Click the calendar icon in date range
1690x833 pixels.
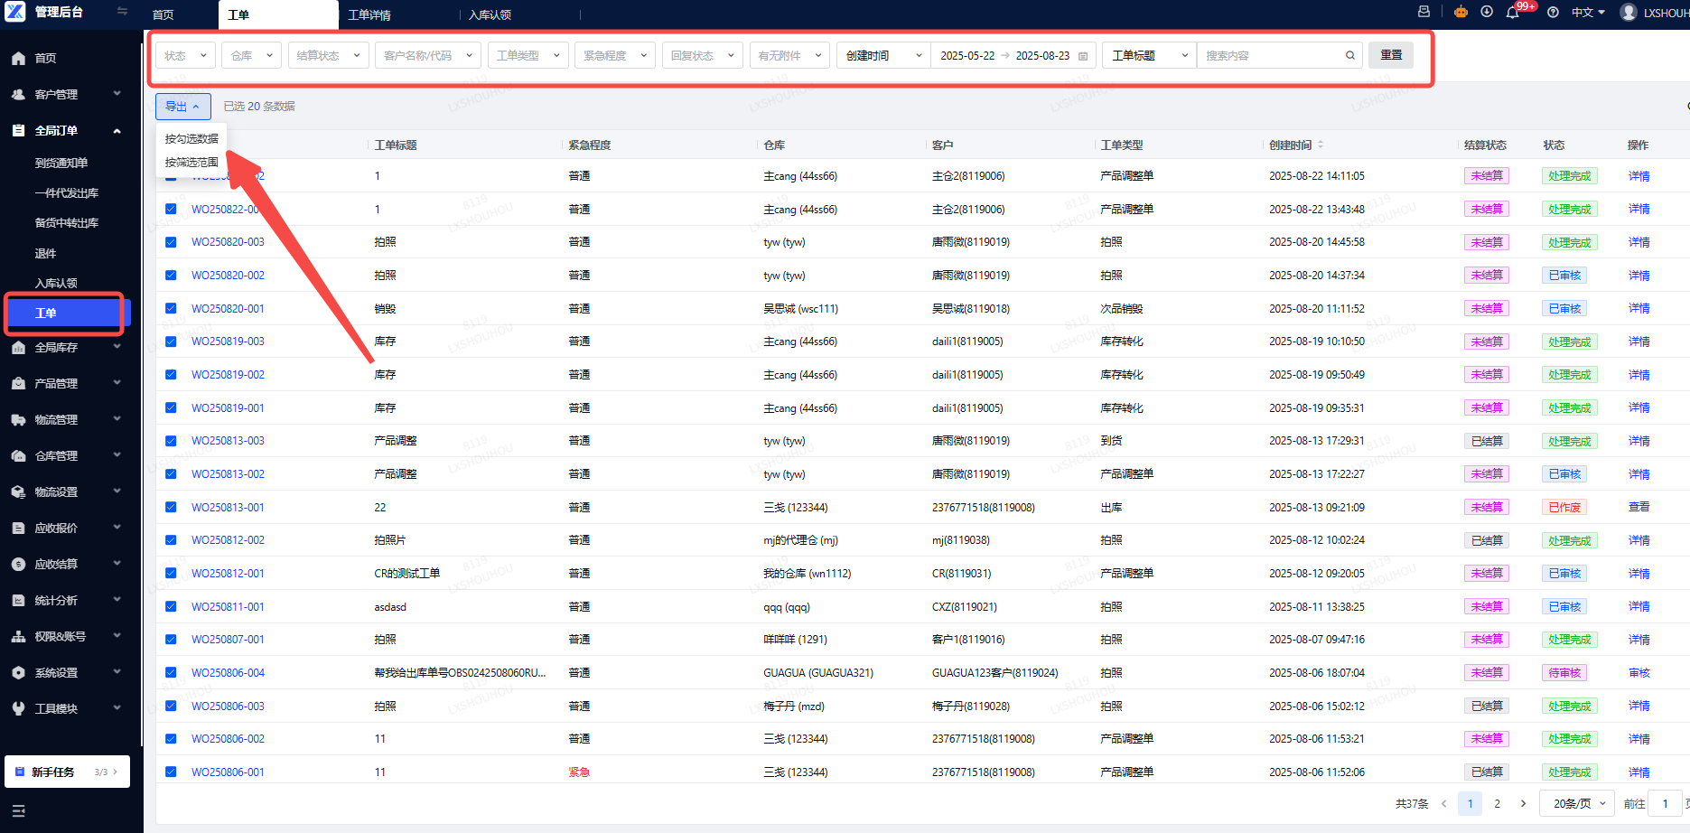click(1083, 56)
